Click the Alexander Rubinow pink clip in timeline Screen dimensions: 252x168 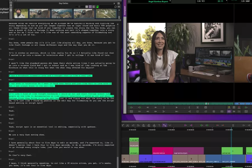pos(163,151)
